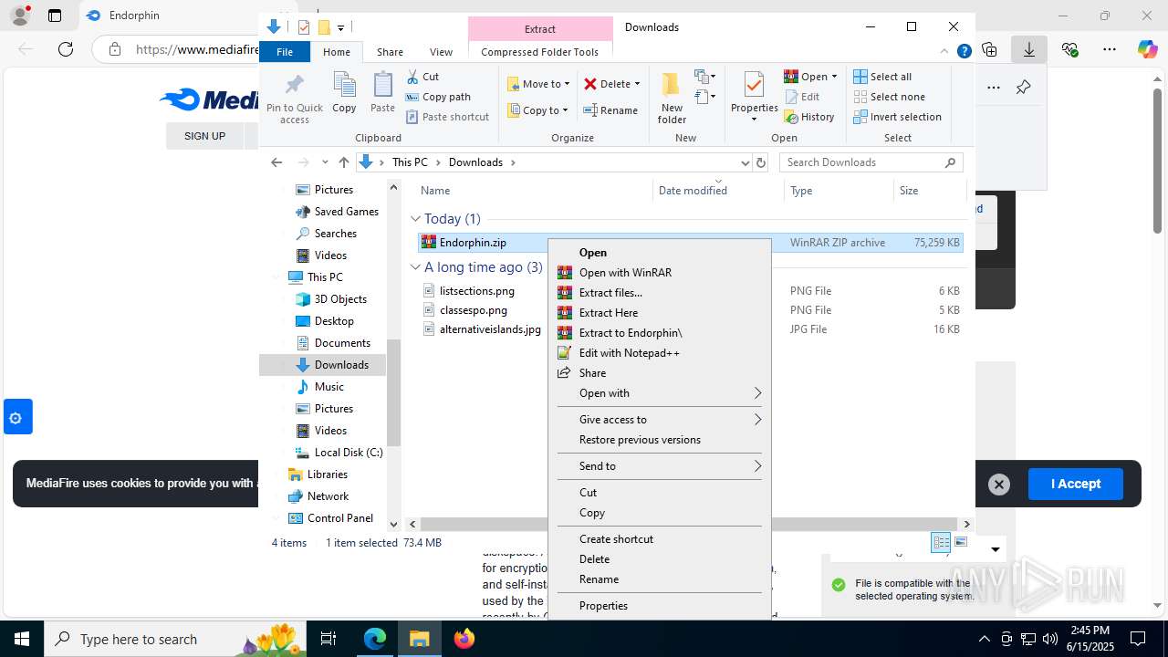Open the Windows Start menu
Viewport: 1168px width, 657px height.
click(x=22, y=639)
